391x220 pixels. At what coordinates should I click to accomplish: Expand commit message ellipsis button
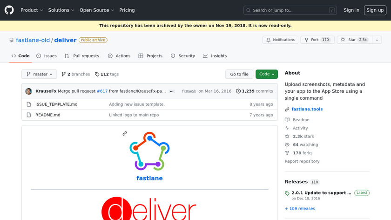tap(172, 91)
